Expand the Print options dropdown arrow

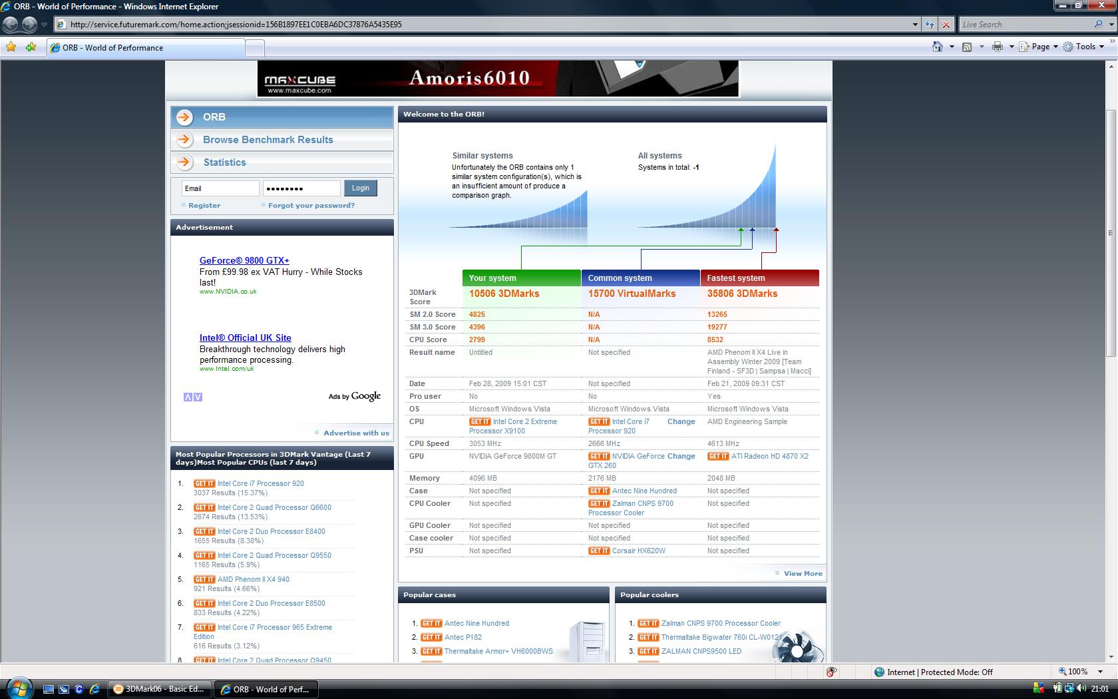click(x=1012, y=47)
